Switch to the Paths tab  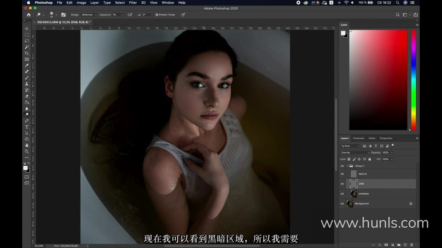click(x=372, y=138)
